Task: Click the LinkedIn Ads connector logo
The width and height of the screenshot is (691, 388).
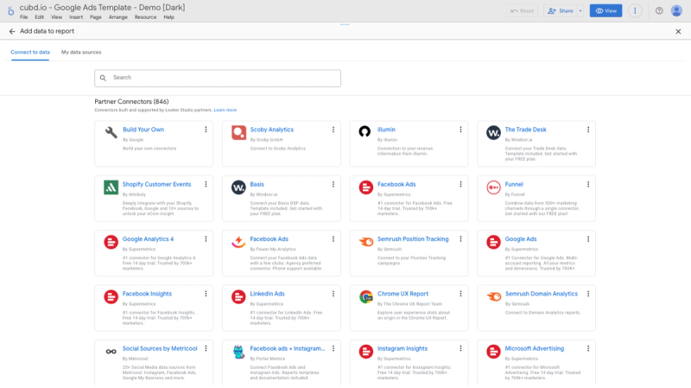Action: 238,296
